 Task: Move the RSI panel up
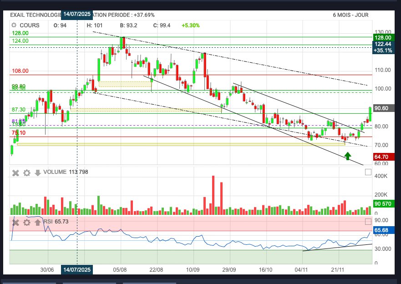click(x=37, y=222)
